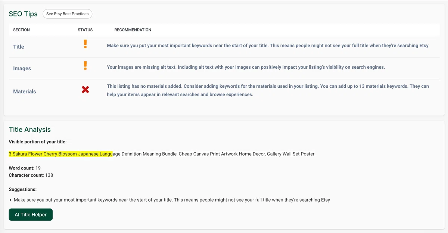Click the Title Analysis heading

[x=30, y=130]
